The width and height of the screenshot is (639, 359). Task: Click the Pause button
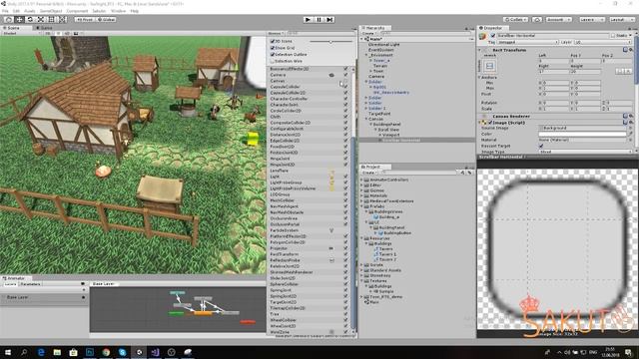[x=319, y=19]
